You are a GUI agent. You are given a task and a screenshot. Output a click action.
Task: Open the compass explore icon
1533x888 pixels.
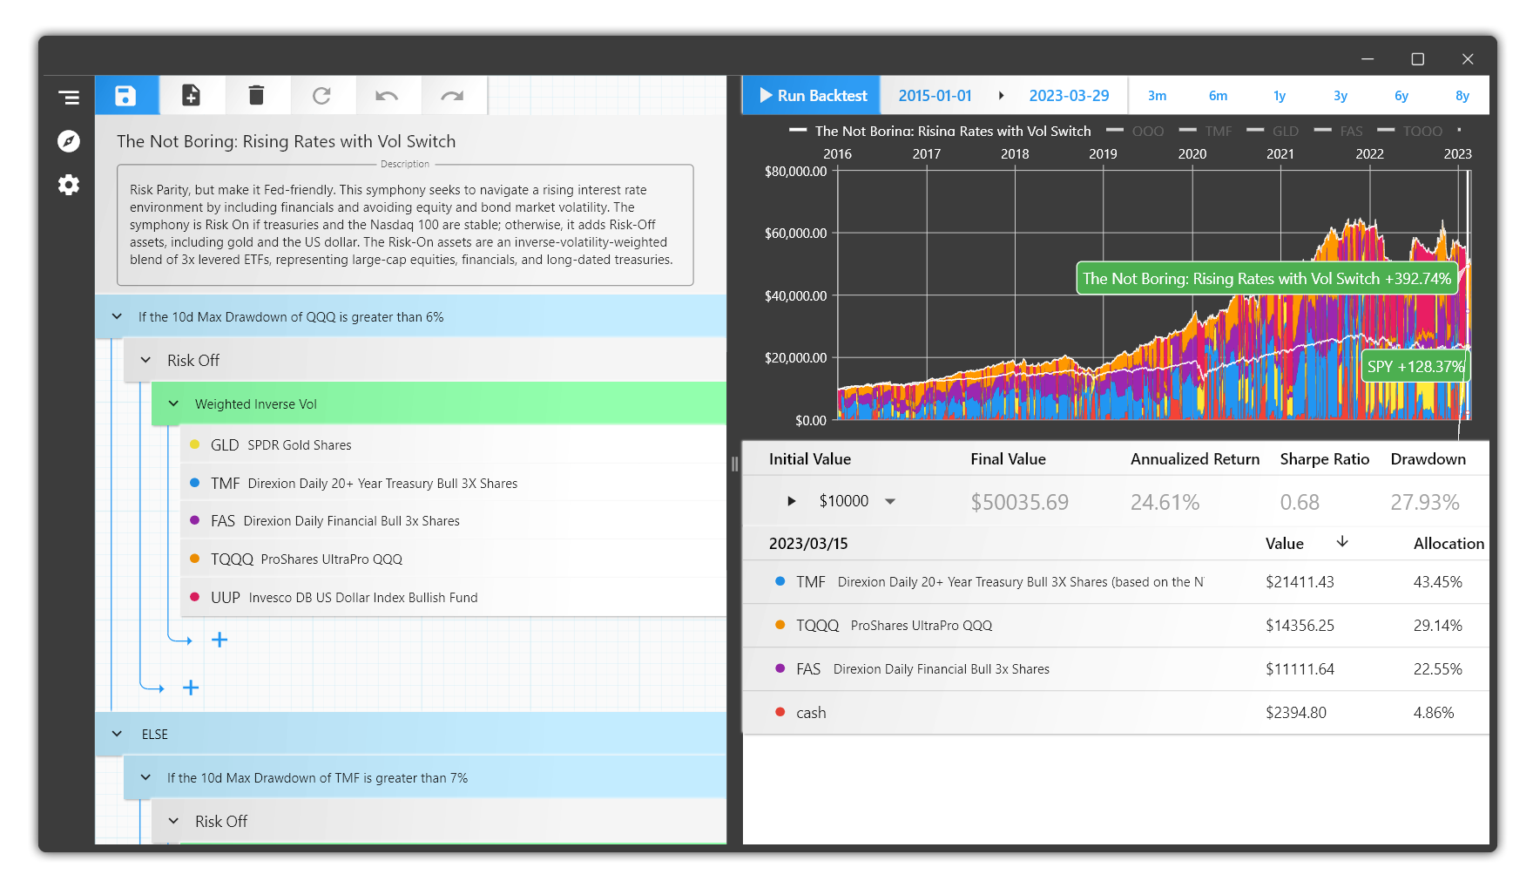coord(69,141)
